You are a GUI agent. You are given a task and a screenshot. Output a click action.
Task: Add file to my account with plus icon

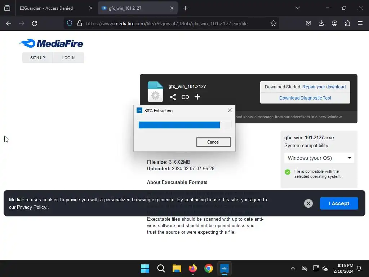click(197, 97)
